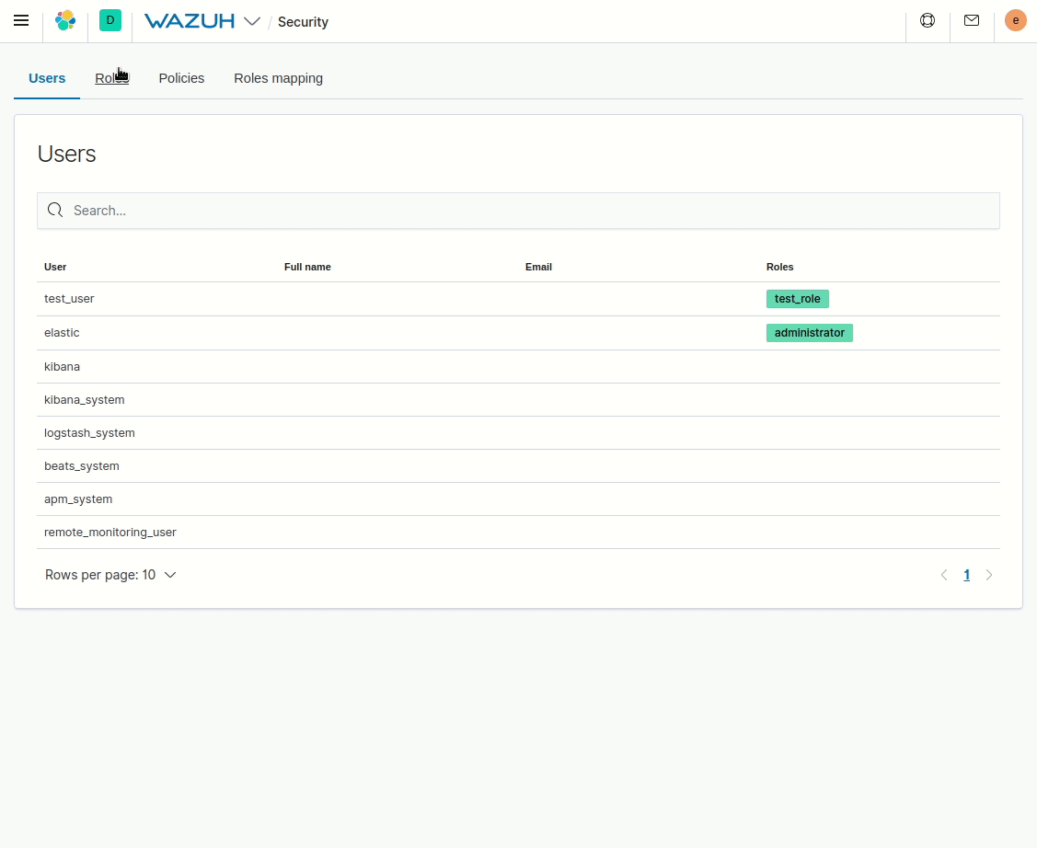Open the Rows per page dropdown
This screenshot has height=848, width=1037.
tap(110, 574)
